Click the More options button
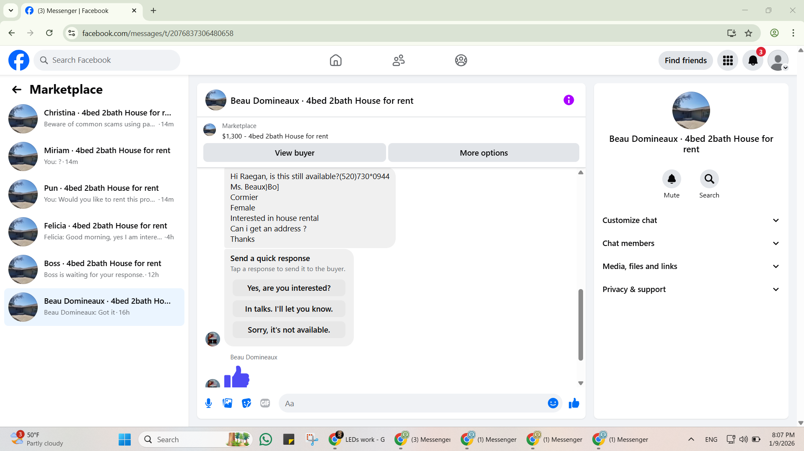This screenshot has height=451, width=804. coord(483,153)
